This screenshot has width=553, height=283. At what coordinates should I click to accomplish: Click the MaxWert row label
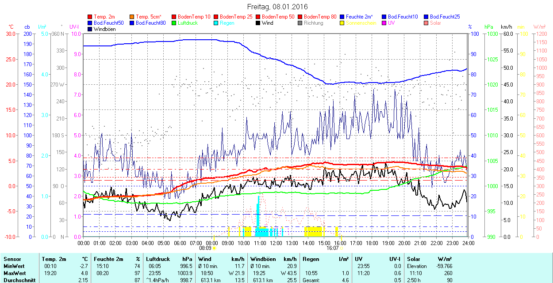coord(15,273)
